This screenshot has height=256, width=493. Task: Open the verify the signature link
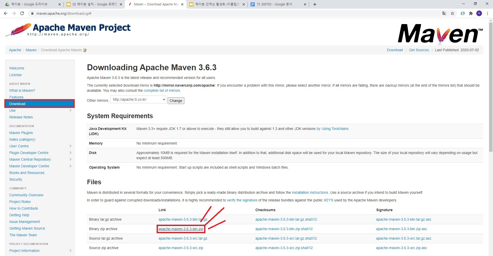(x=242, y=200)
